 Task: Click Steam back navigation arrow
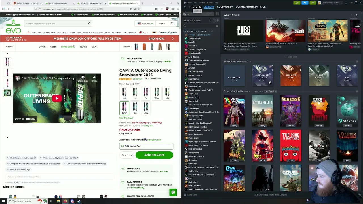[185, 7]
